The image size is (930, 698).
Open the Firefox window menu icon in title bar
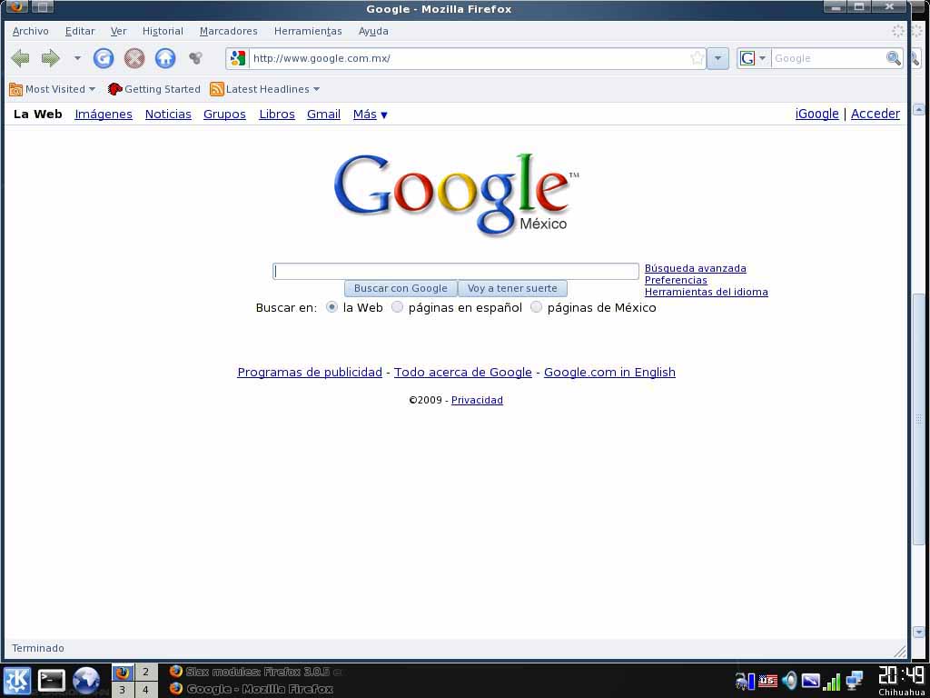pos(16,7)
